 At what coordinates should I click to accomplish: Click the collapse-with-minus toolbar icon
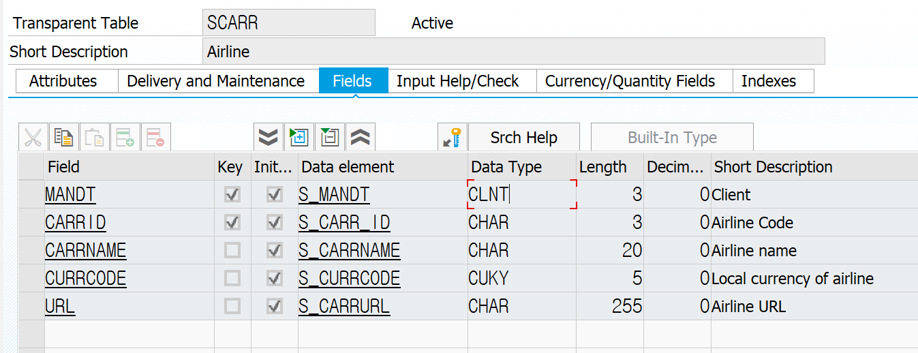click(x=329, y=138)
